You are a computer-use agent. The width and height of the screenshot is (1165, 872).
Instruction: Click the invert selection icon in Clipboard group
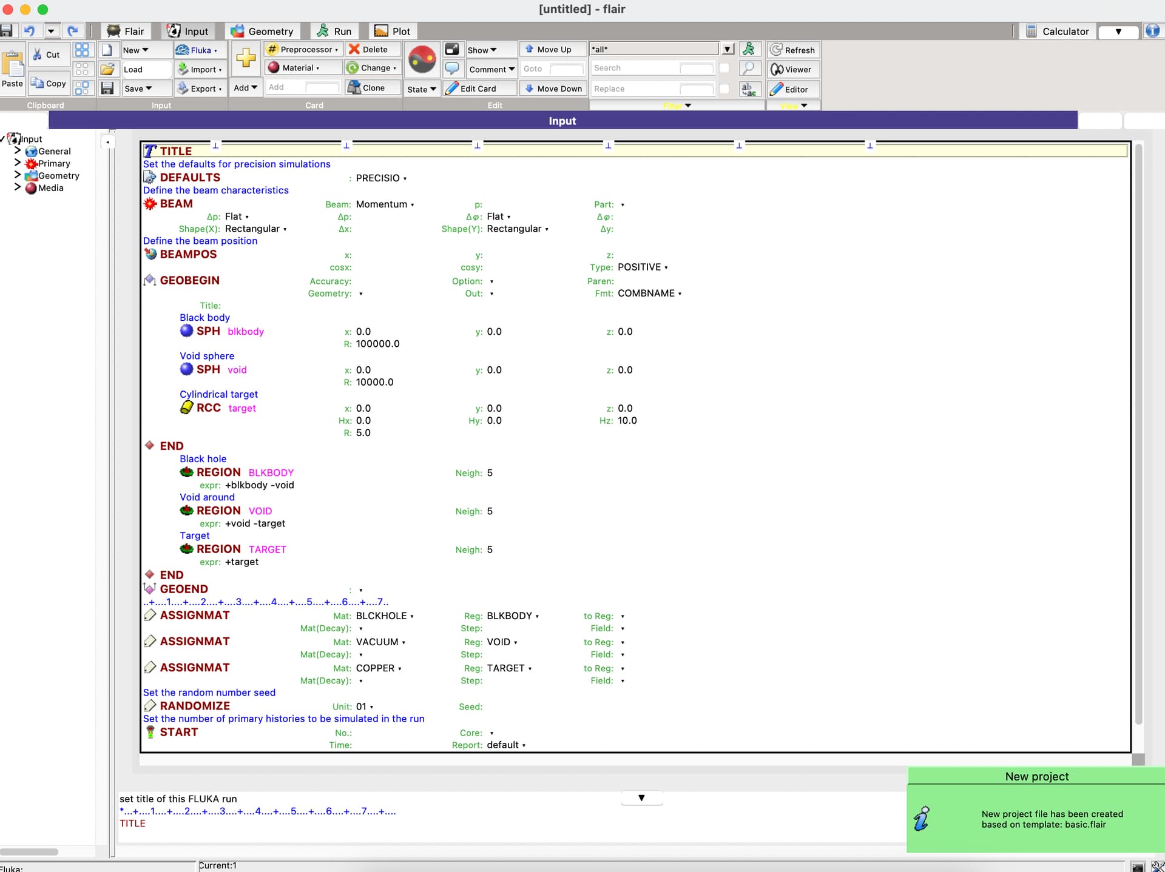pyautogui.click(x=82, y=88)
